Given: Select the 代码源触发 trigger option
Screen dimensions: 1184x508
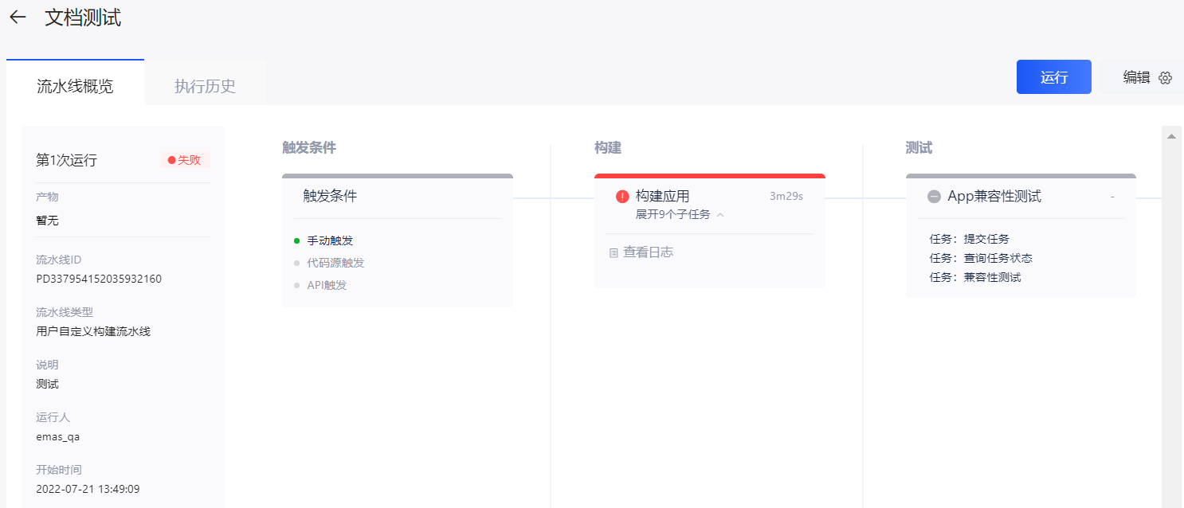Looking at the screenshot, I should [335, 263].
